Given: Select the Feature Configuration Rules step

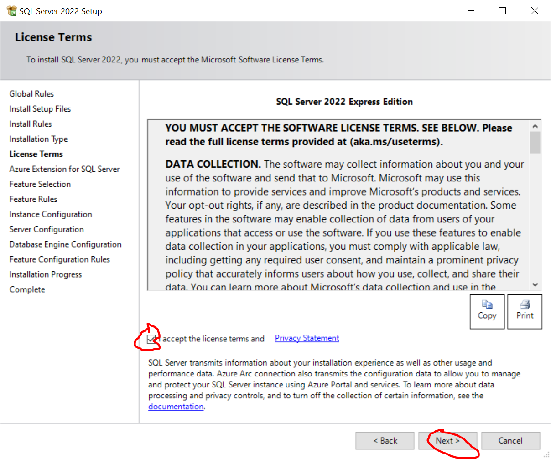Looking at the screenshot, I should tap(60, 259).
